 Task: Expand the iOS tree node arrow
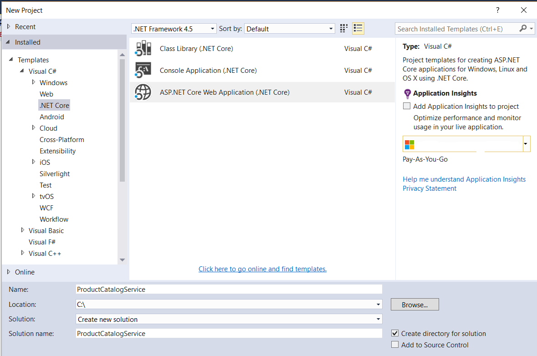pos(34,162)
